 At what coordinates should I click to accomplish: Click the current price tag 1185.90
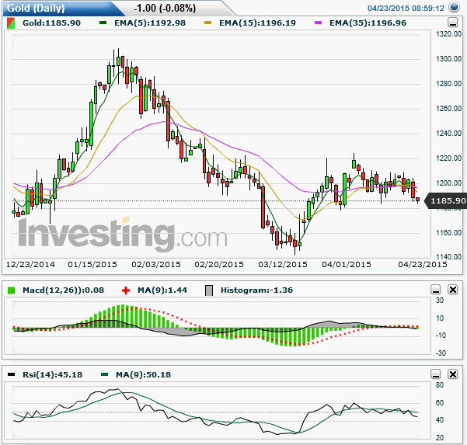click(x=445, y=200)
